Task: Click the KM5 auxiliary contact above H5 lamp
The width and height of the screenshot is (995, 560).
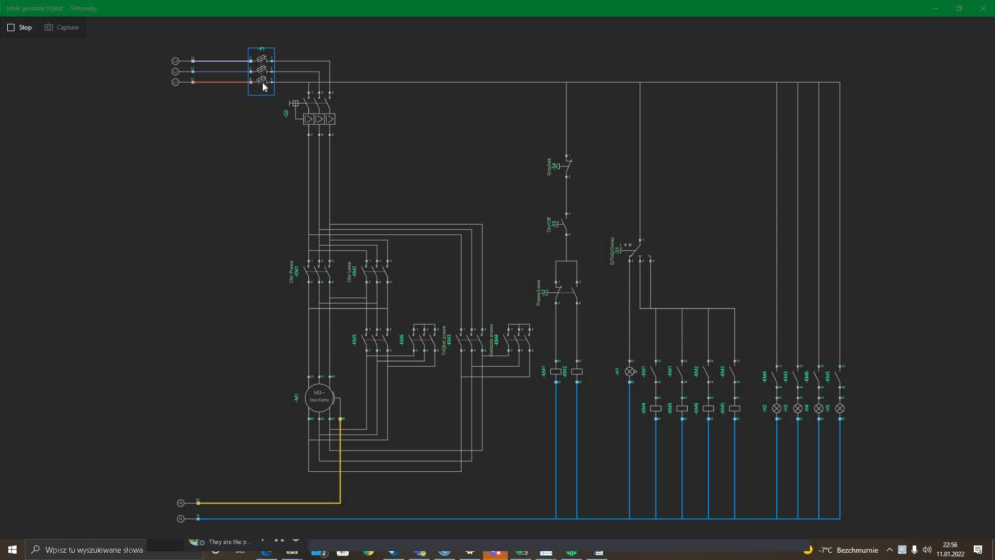Action: pyautogui.click(x=838, y=377)
